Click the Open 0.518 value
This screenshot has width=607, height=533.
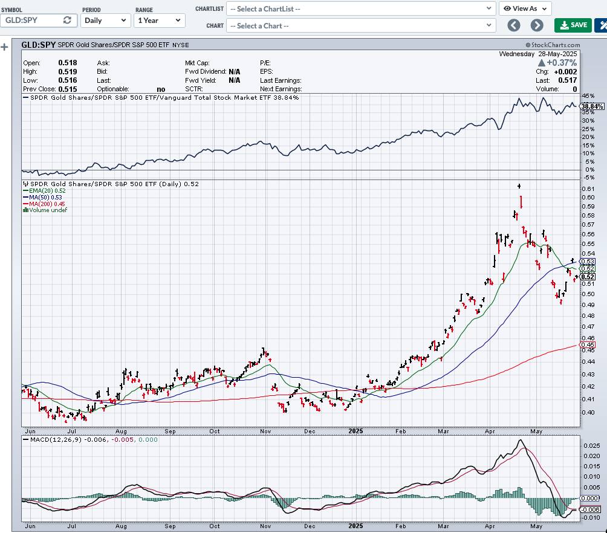click(67, 63)
